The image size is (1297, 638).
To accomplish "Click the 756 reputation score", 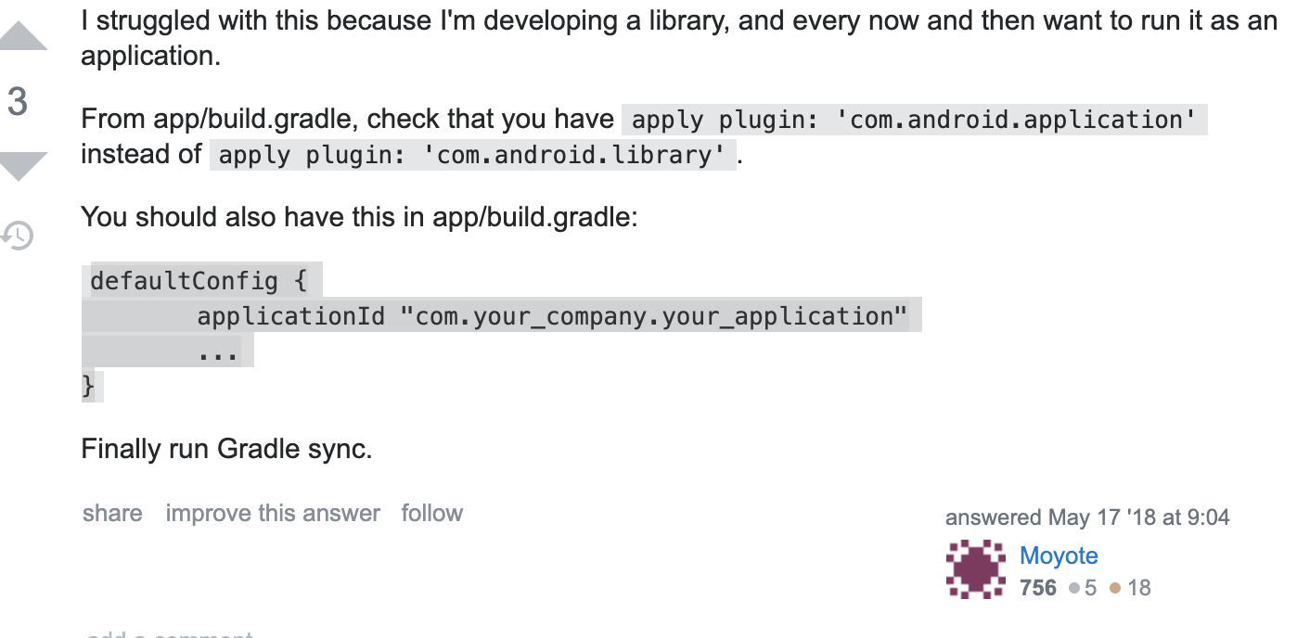I will 1037,588.
